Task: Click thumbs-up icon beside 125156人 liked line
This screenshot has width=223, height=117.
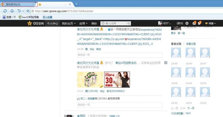Action: coord(78,98)
